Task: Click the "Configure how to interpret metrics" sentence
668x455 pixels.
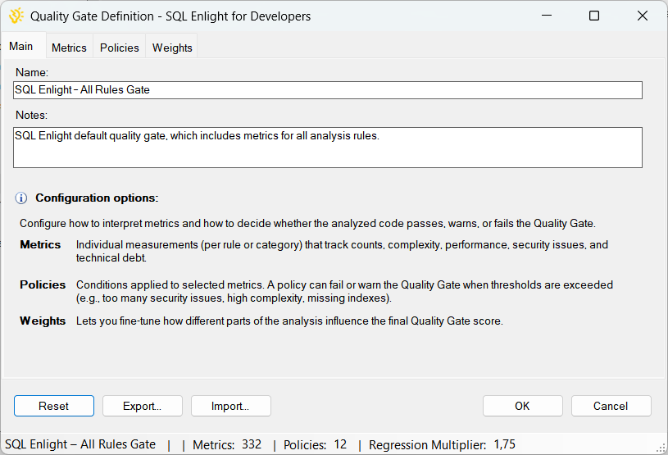Action: pyautogui.click(x=307, y=224)
